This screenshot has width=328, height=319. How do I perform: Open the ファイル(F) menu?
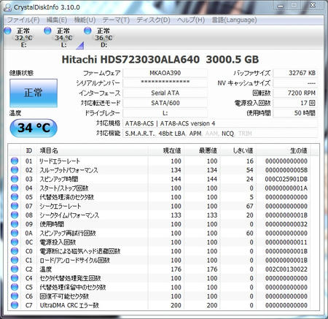[23, 20]
